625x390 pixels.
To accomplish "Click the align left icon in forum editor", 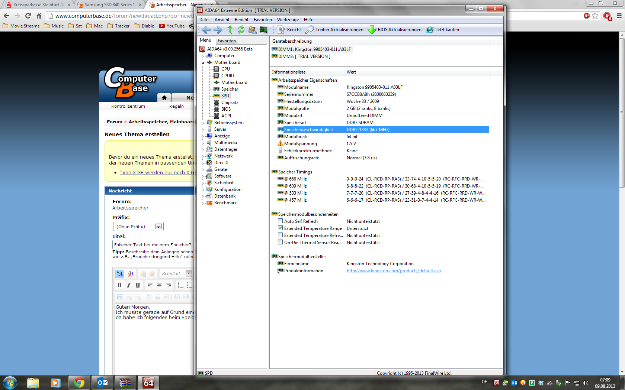I will coord(150,285).
